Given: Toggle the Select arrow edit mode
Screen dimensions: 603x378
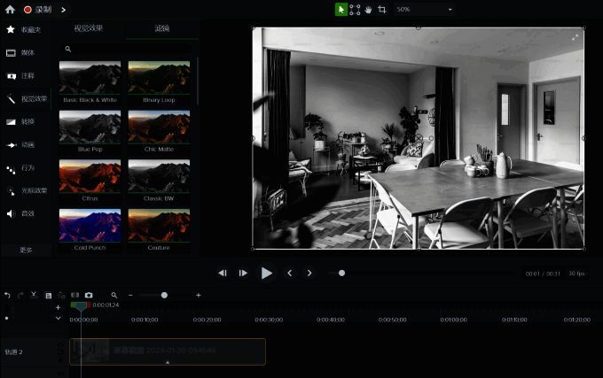Looking at the screenshot, I should pyautogui.click(x=341, y=10).
